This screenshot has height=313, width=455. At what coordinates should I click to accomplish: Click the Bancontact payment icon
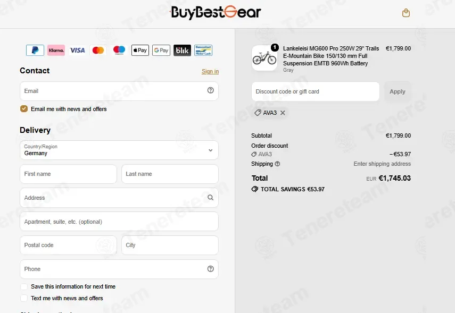click(x=203, y=50)
